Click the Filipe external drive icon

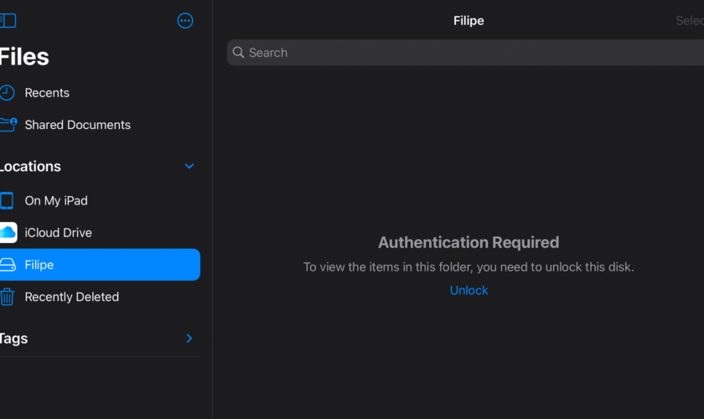(8, 265)
